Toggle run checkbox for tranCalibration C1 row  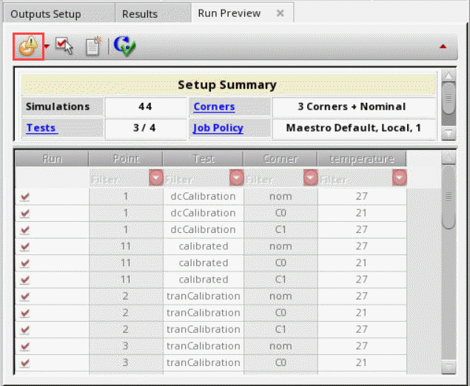click(x=26, y=329)
